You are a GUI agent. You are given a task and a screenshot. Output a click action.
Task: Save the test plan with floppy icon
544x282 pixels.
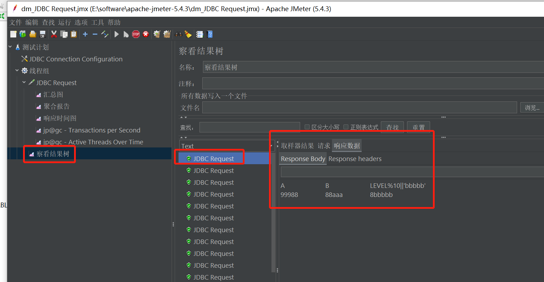43,34
